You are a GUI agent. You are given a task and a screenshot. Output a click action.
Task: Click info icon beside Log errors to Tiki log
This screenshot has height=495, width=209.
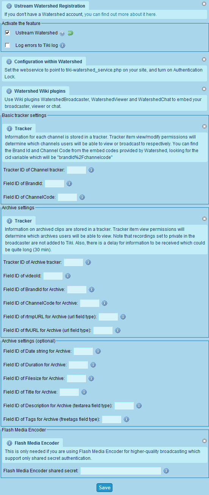point(63,45)
